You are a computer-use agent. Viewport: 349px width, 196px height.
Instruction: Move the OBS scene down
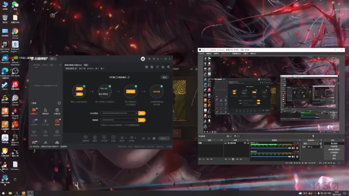tap(212, 159)
